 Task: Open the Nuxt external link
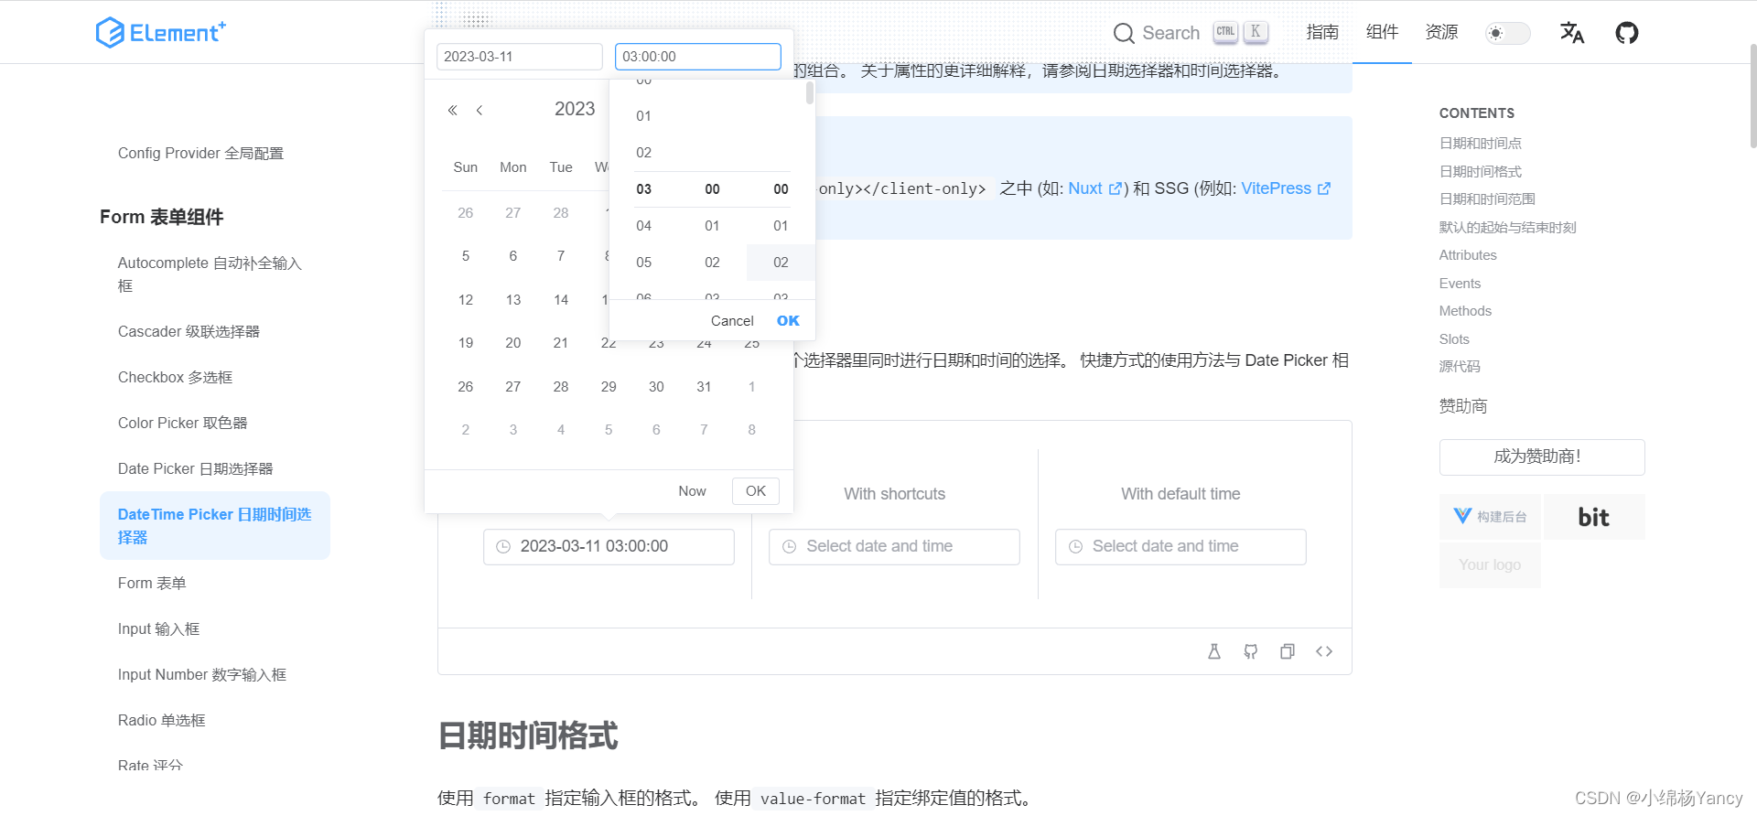point(1094,188)
